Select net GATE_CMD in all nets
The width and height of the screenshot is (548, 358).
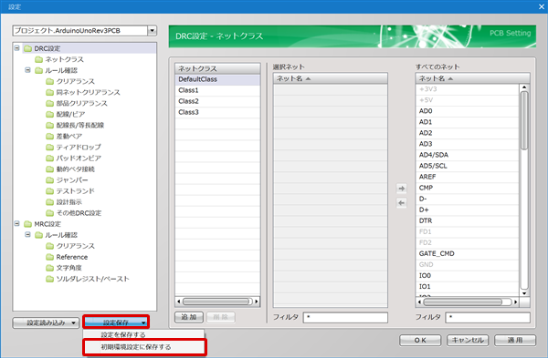(468, 254)
